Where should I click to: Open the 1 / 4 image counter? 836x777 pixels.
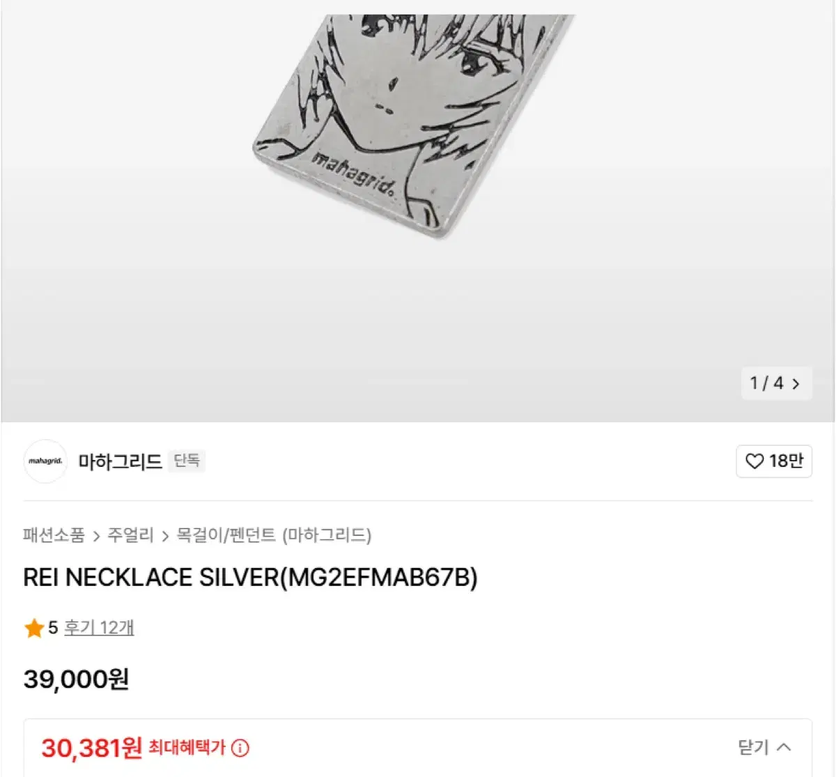[776, 383]
